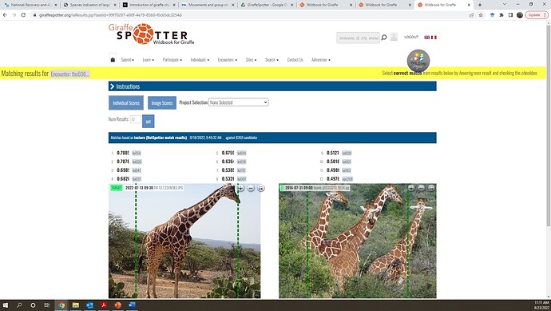Zoom in on the candidate match image
551x311 pixels.
pos(411,188)
